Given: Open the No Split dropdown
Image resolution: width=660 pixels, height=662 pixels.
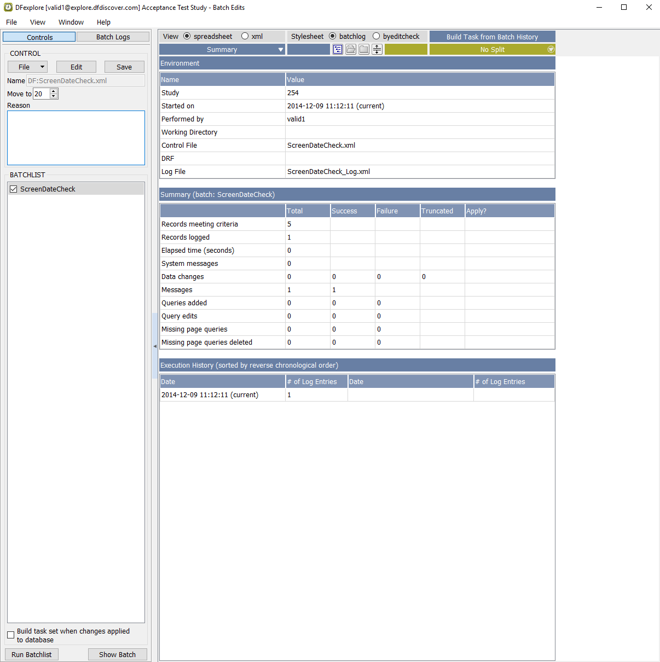Looking at the screenshot, I should 491,49.
